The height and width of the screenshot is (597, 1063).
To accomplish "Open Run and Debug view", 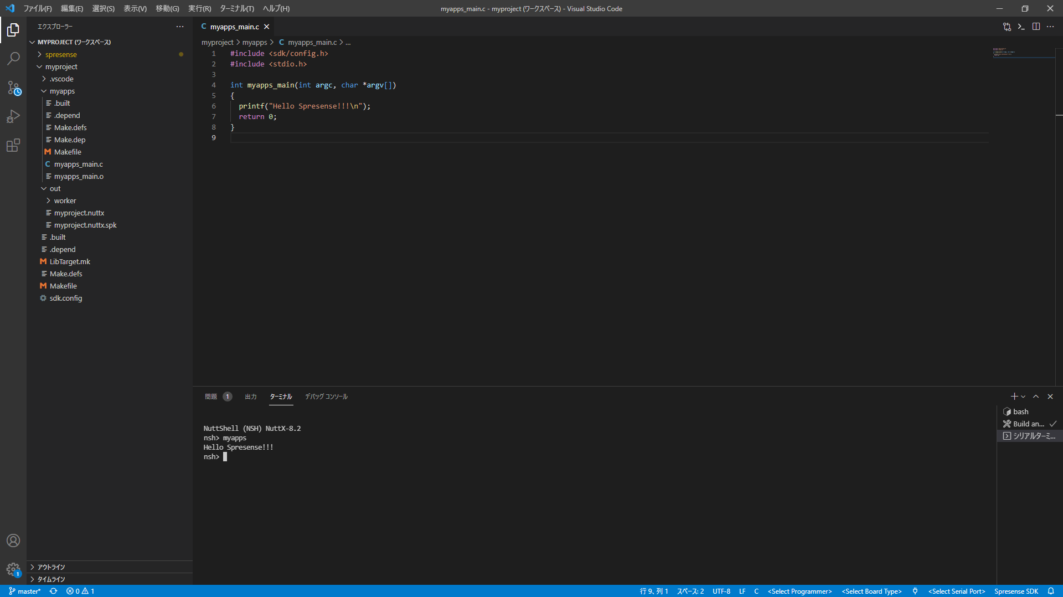I will click(13, 116).
